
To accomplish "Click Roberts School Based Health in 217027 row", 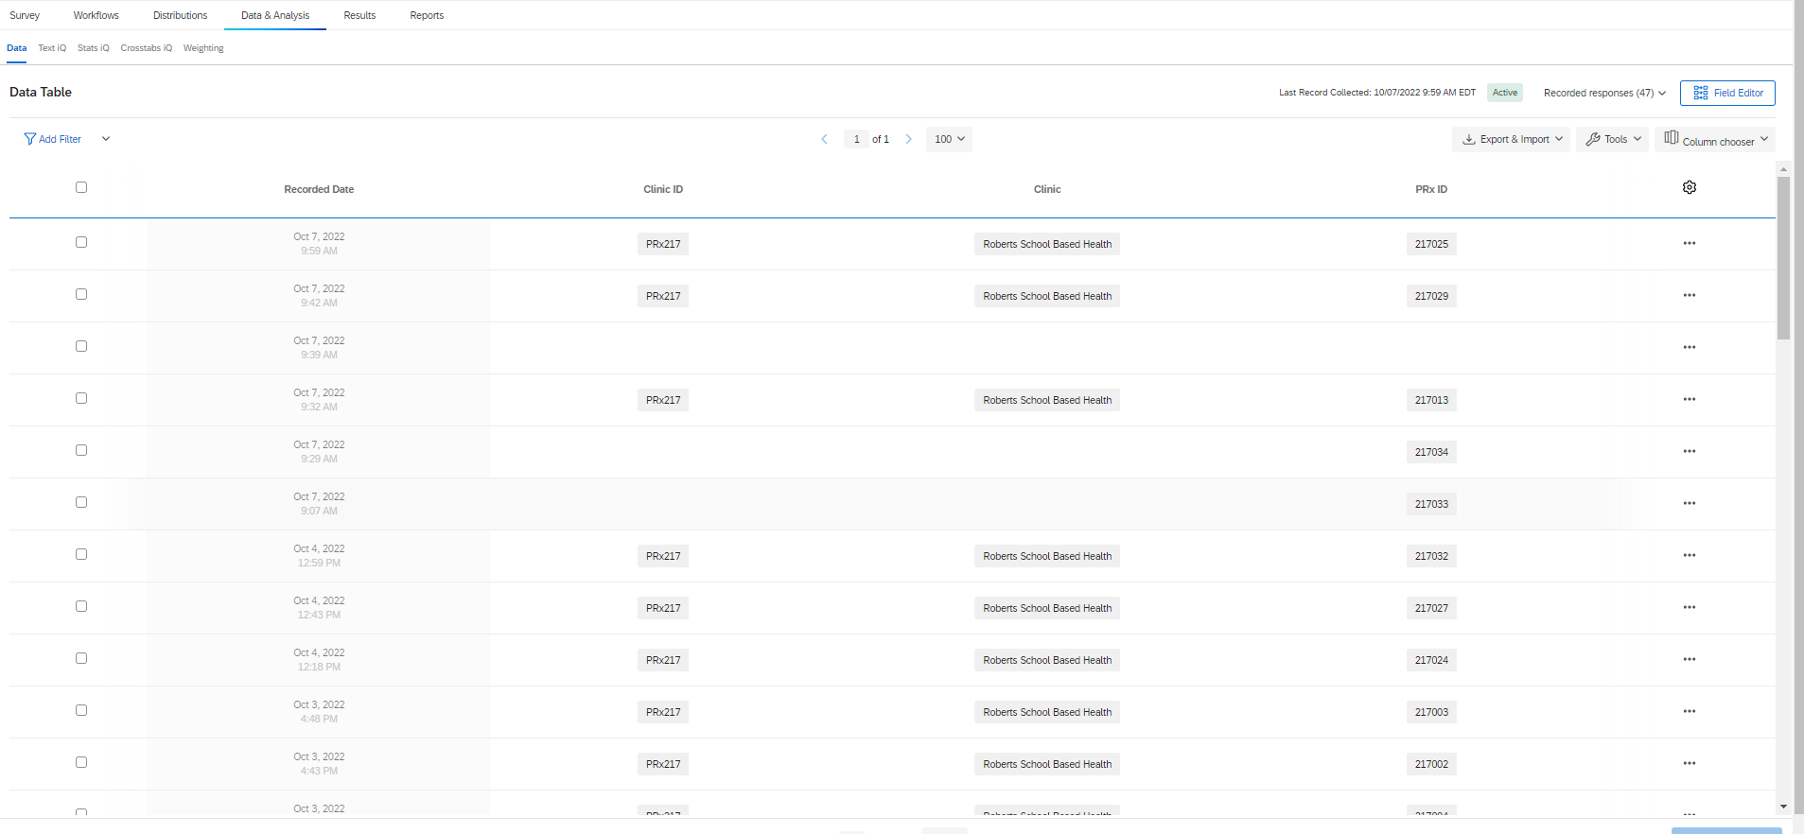I will click(1047, 608).
